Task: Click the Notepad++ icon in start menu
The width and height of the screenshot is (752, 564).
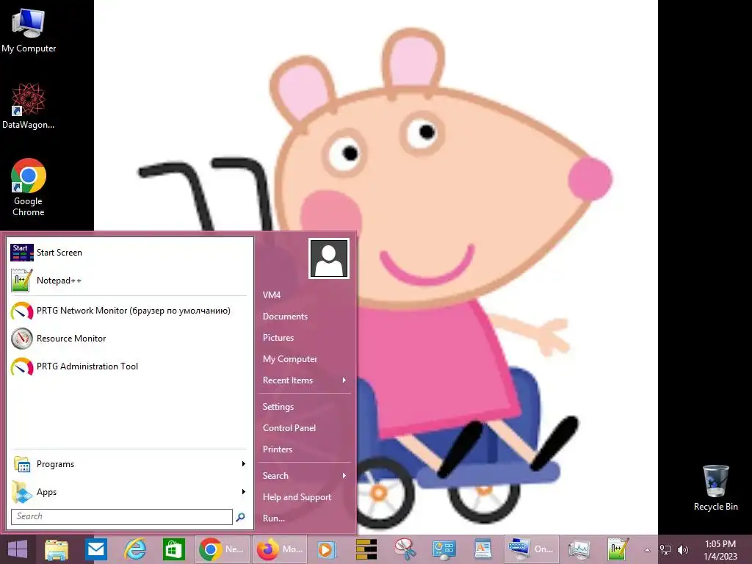Action: pos(22,281)
